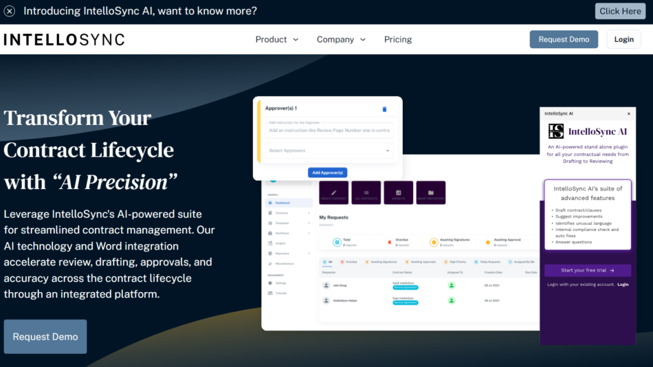This screenshot has width=653, height=367.
Task: Open the Smart Repository folder tile
Action: click(430, 193)
